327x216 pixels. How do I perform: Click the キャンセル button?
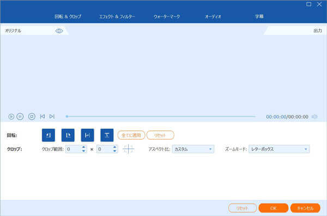[305, 208]
